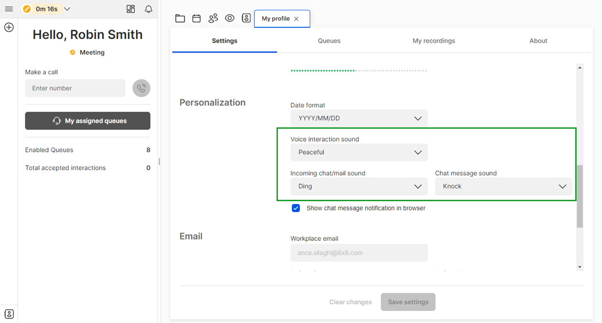Screen dimensions: 602x323
Task: Open the Voice interaction sound dropdown
Action: [x=359, y=152]
